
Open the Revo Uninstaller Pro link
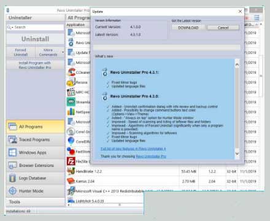(x=151, y=157)
